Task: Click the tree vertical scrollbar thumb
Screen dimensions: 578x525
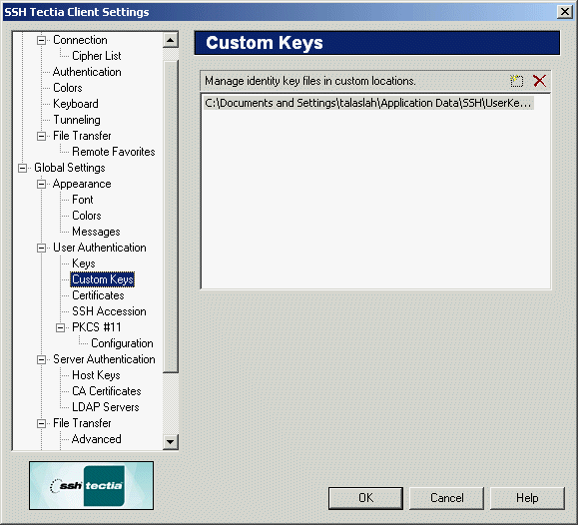Action: coord(171,217)
